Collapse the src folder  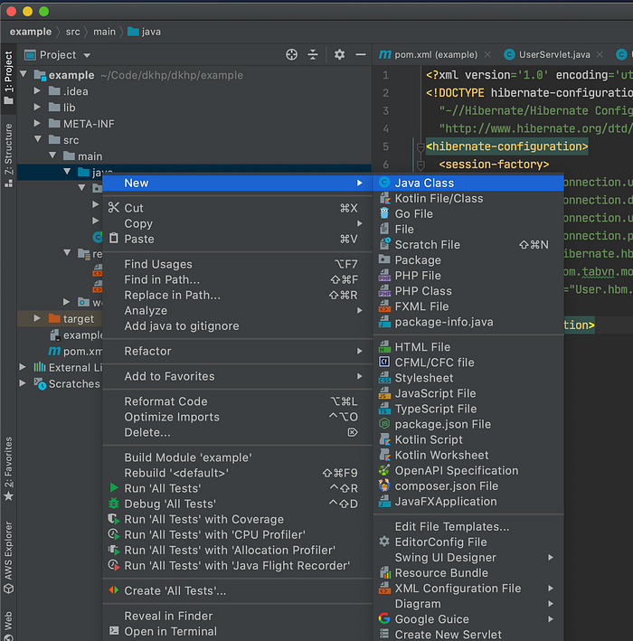click(38, 139)
